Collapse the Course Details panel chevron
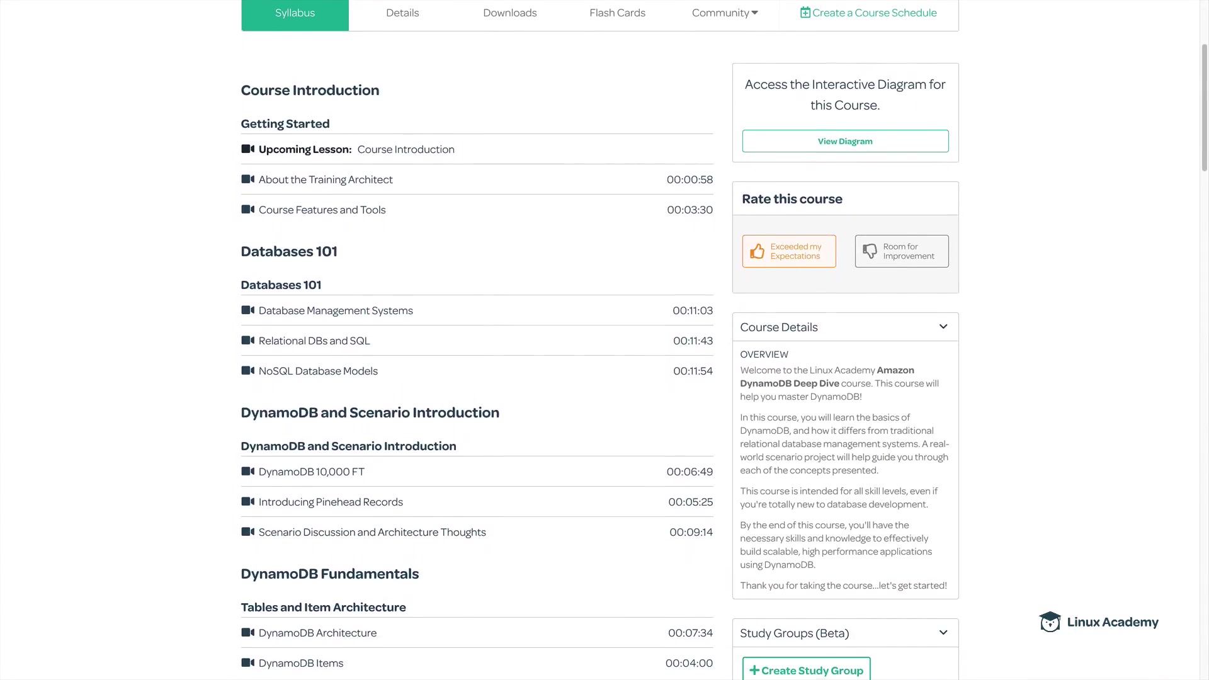This screenshot has height=680, width=1209. click(943, 327)
